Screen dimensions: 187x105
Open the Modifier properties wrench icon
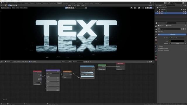(x=156, y=46)
